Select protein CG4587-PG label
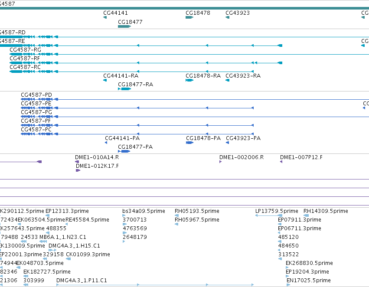The image size is (369, 287). click(x=36, y=112)
